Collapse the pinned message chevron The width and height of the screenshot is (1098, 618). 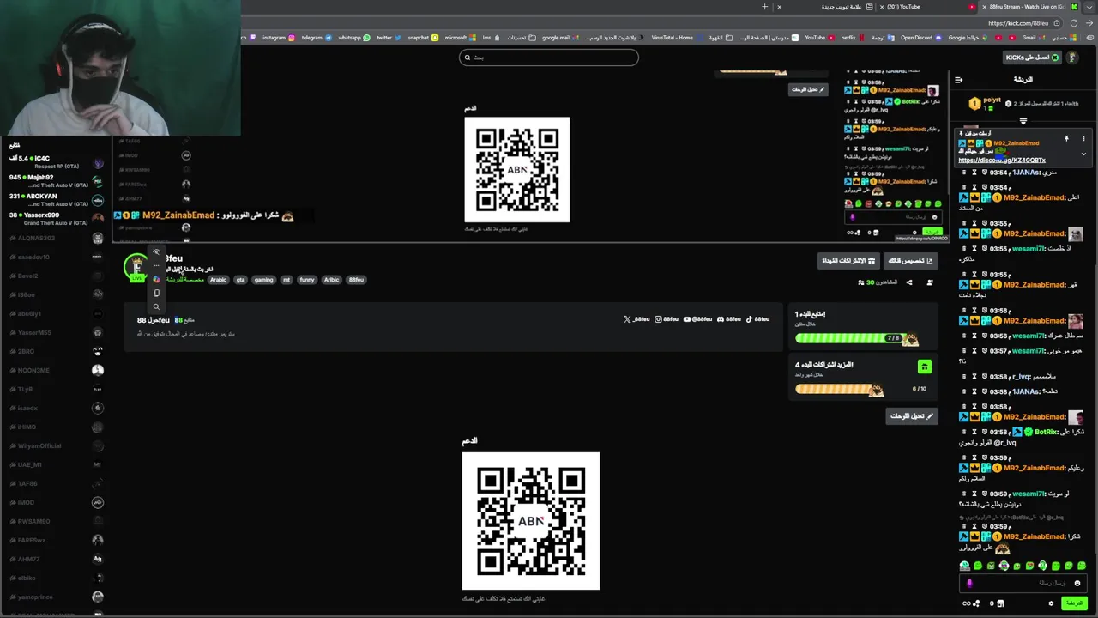1083,154
